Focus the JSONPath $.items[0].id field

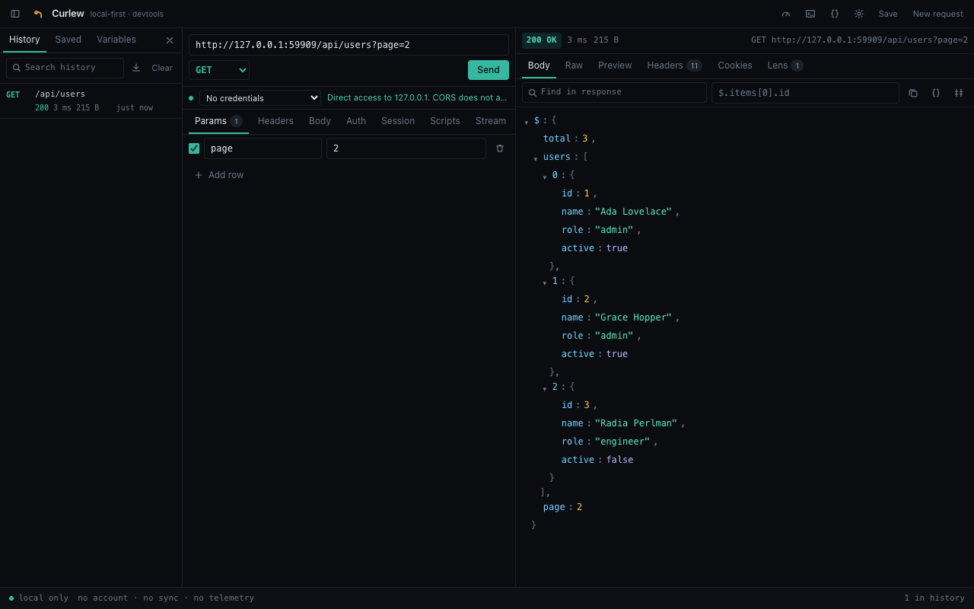coord(805,93)
